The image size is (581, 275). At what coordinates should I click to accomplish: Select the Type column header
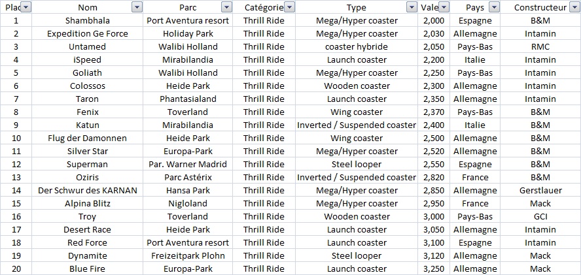click(357, 7)
